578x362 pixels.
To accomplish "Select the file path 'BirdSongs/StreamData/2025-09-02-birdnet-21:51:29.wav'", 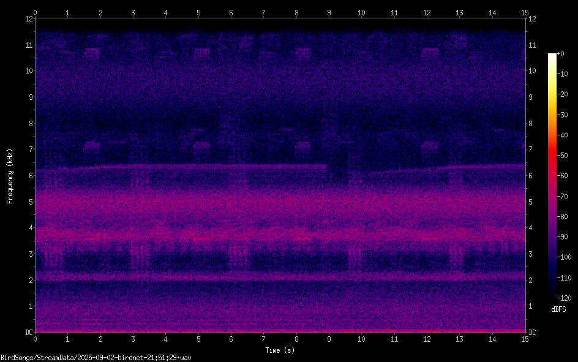I will pyautogui.click(x=96, y=358).
